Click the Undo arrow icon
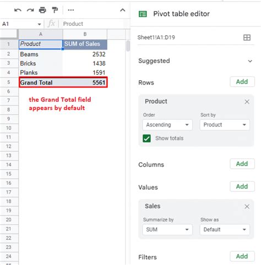This screenshot has width=261, height=265. (x=18, y=10)
